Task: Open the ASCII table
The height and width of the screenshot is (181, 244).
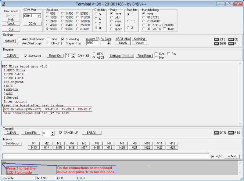Action: 123,39
